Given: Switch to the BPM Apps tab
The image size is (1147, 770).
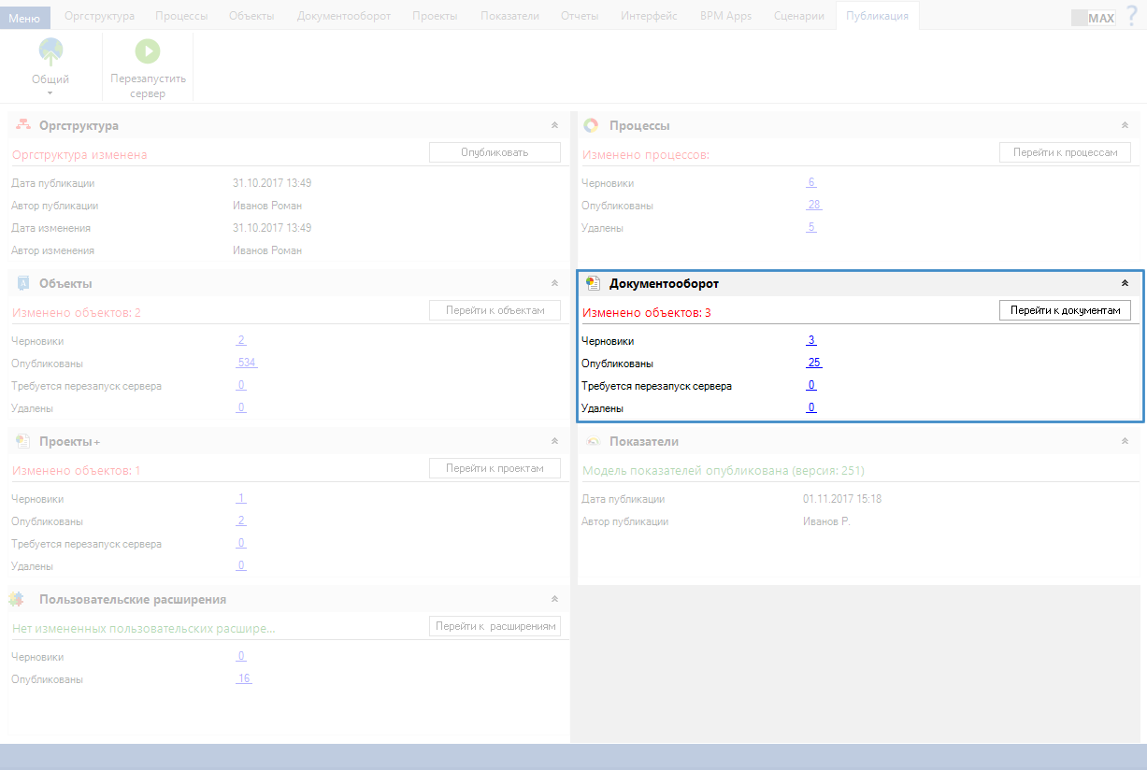Looking at the screenshot, I should click(725, 16).
